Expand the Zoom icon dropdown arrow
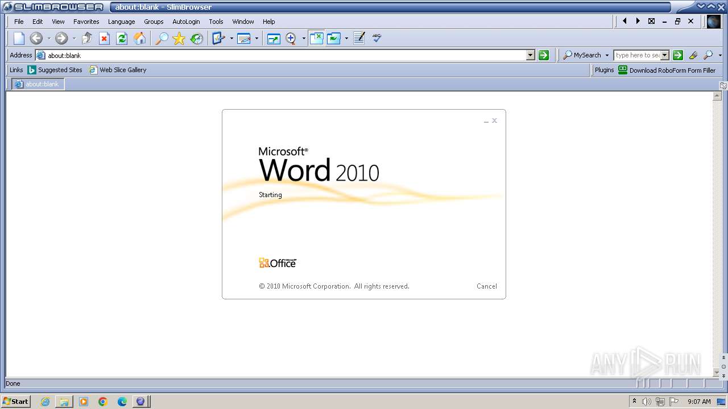Viewport: 728px width, 409px height. pyautogui.click(x=304, y=39)
